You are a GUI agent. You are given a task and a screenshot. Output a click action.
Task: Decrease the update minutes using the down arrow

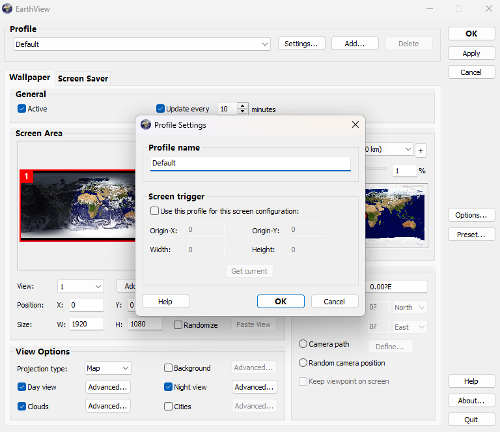click(243, 111)
